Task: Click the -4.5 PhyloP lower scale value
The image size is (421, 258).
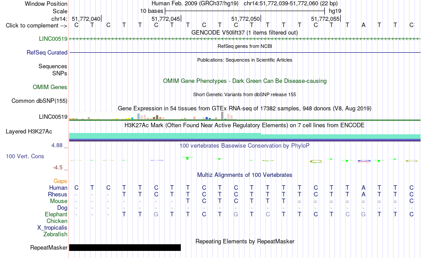Action: tap(58, 168)
